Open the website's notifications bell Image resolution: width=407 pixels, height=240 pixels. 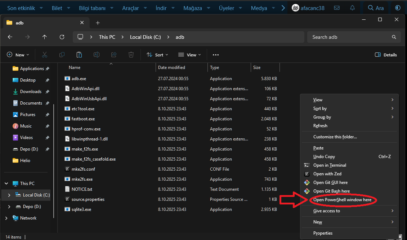352,8
